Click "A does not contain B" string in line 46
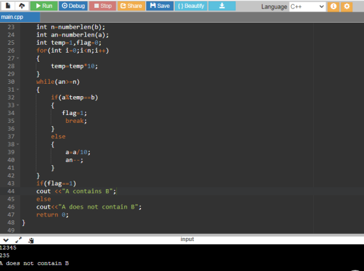Screen dimensions: 364x271 [98, 207]
